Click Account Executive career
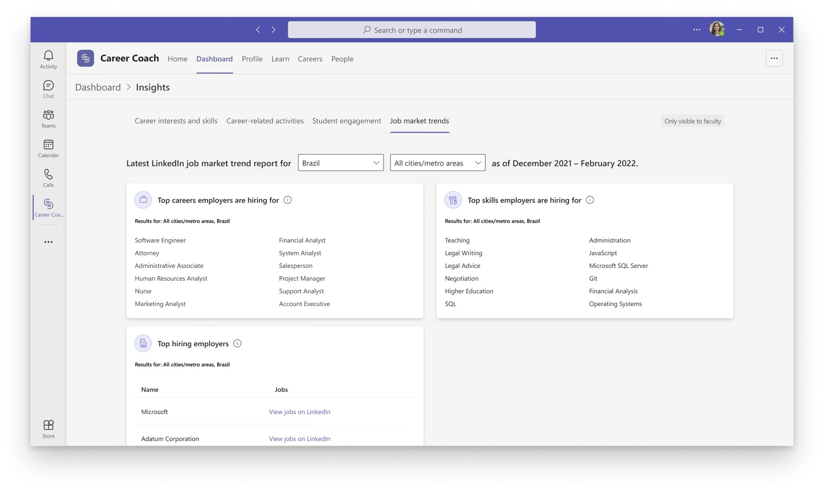This screenshot has width=824, height=490. [304, 303]
